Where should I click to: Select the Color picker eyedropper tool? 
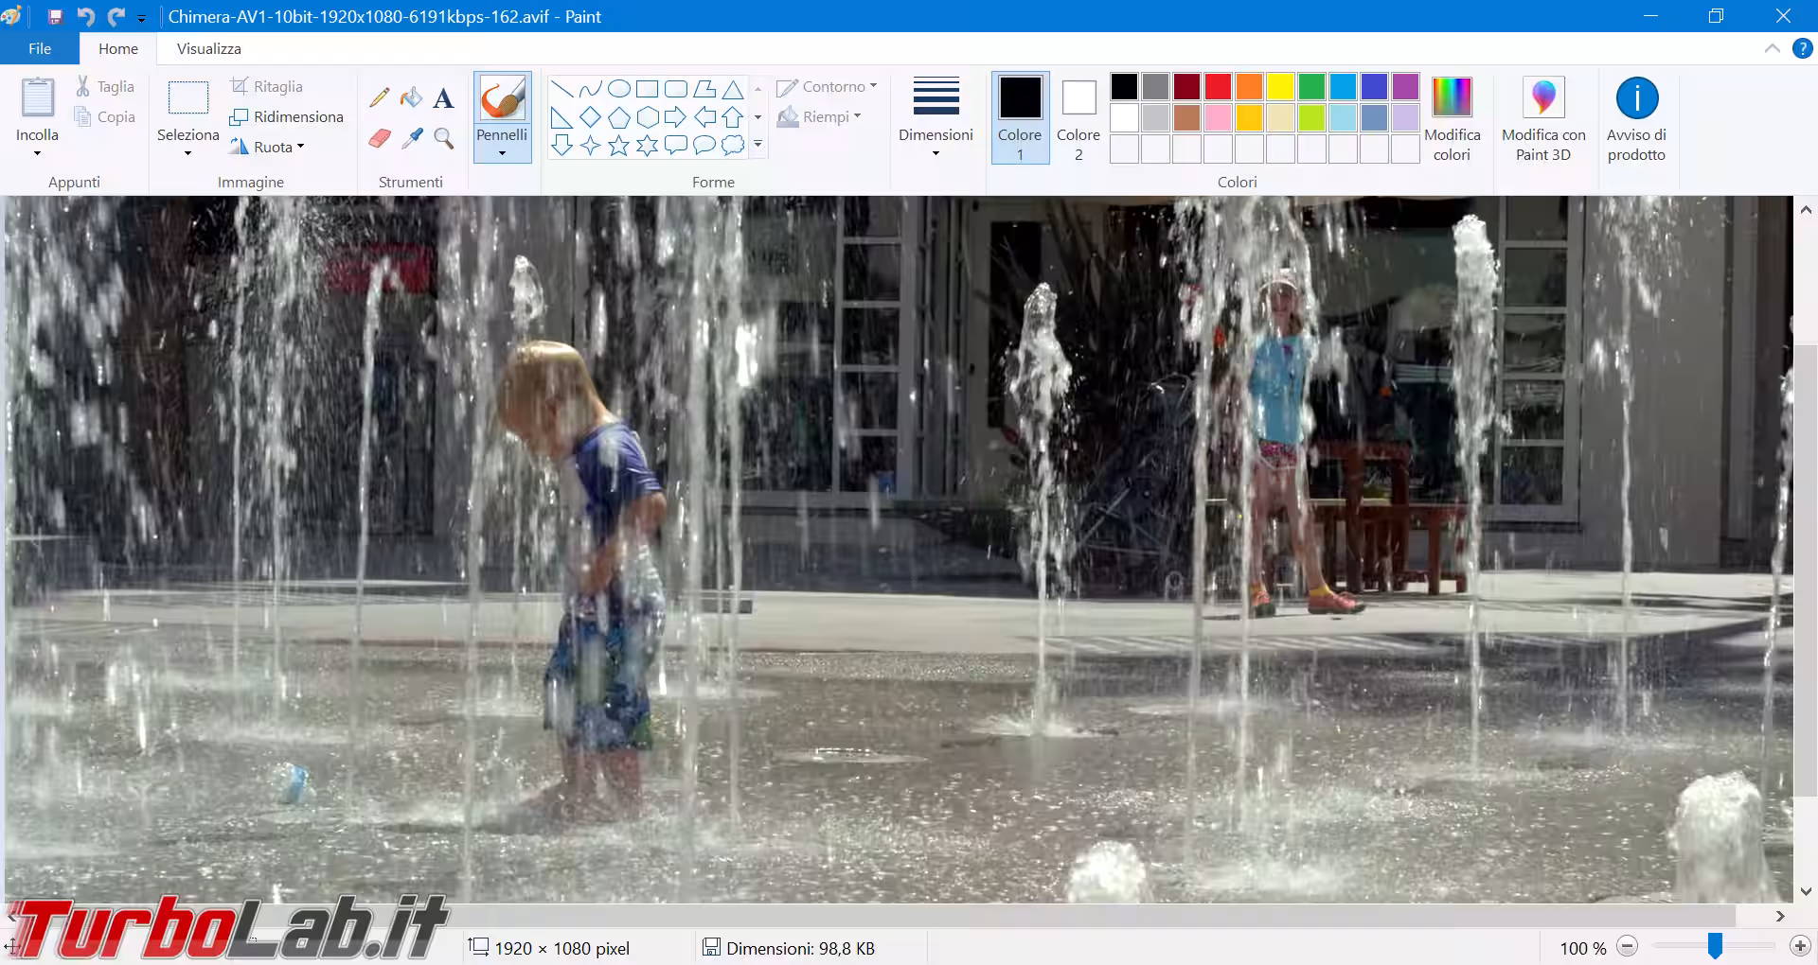coord(411,138)
